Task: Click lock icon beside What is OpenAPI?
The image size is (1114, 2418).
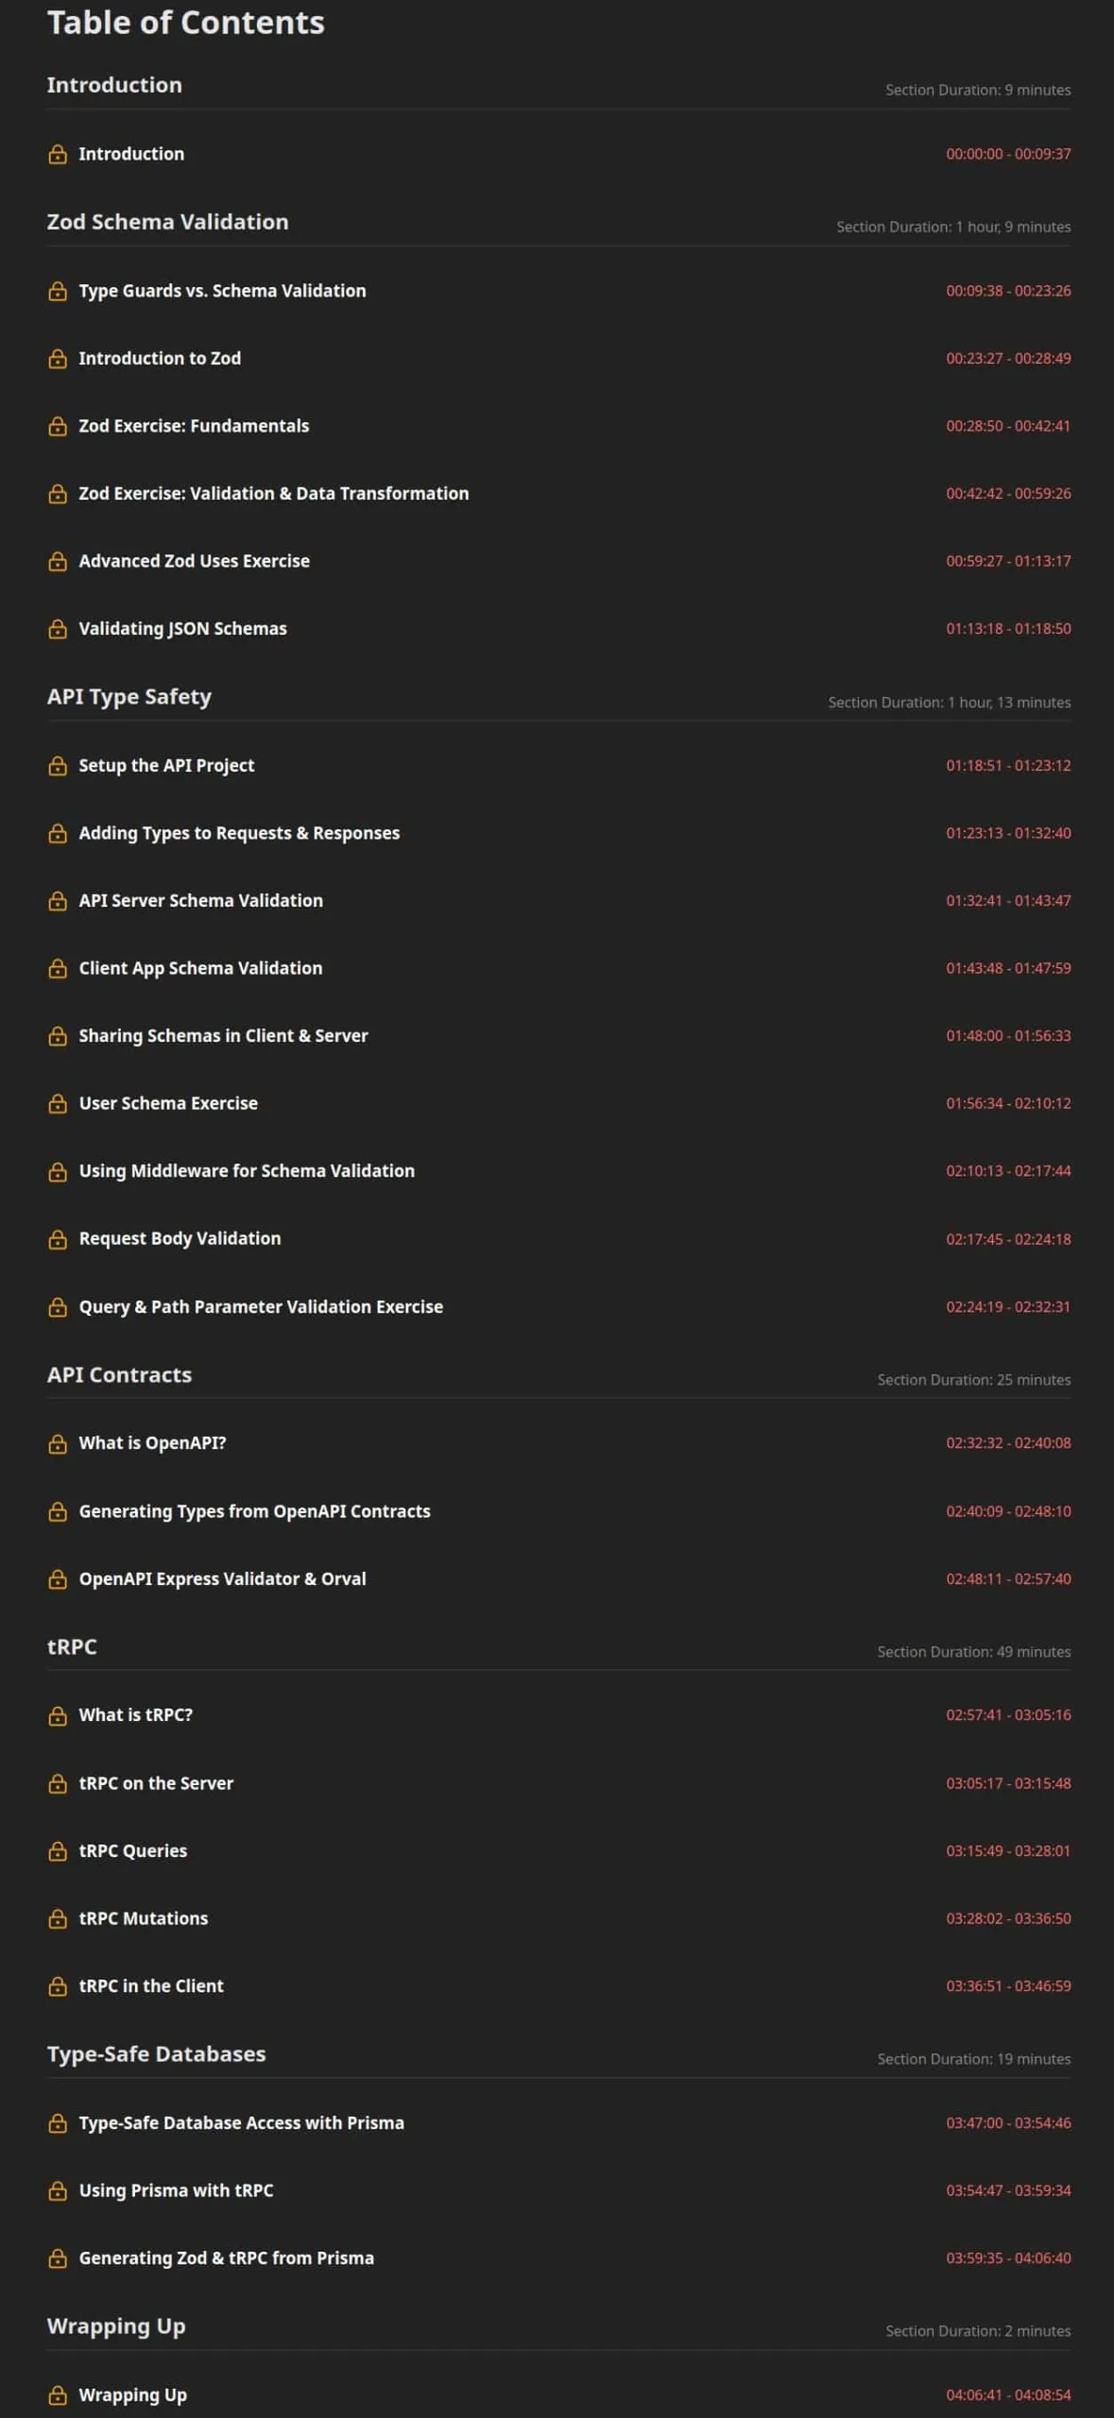Action: click(58, 1444)
